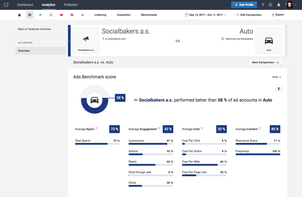Open the help question mark icon

(263, 5)
